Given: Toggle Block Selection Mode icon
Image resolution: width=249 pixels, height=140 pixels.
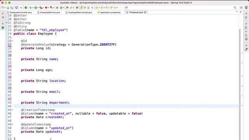Looking at the screenshot, I should pos(88,8).
